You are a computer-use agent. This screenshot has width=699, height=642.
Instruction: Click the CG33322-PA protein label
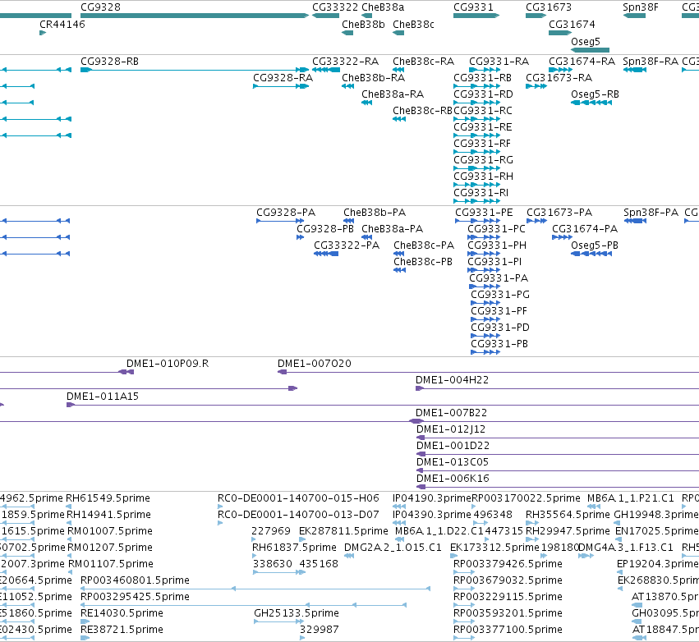(347, 245)
